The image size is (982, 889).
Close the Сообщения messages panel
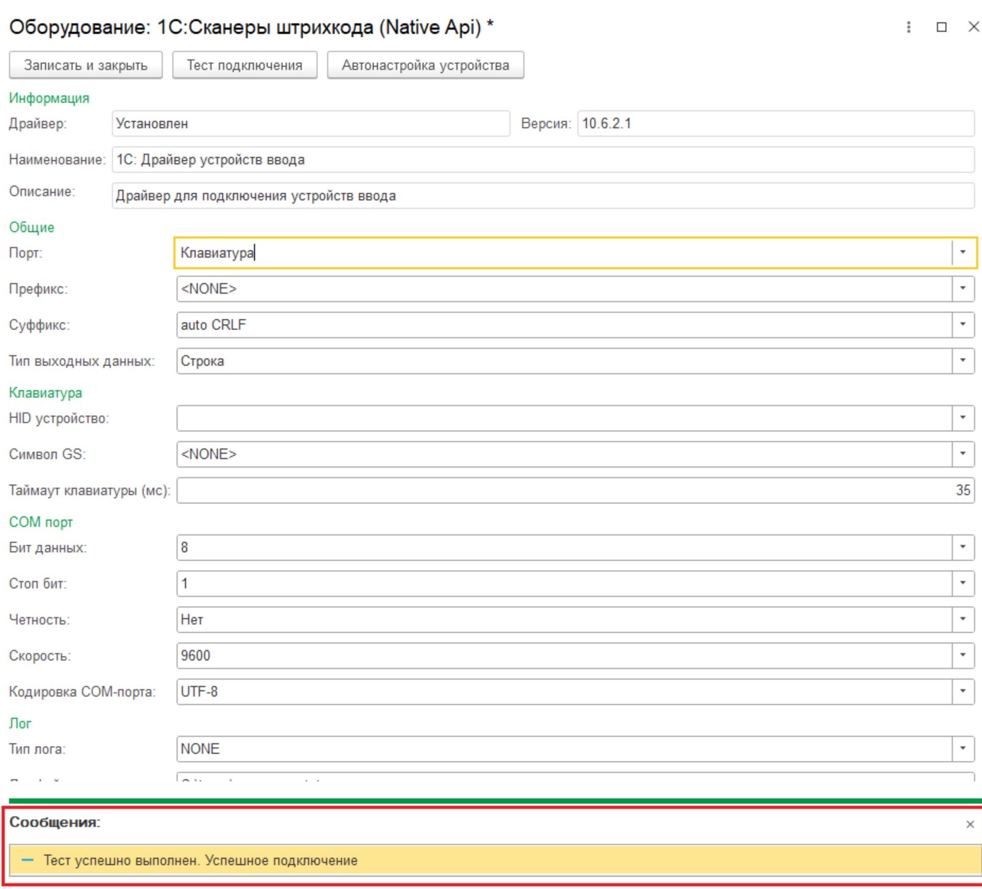[970, 824]
